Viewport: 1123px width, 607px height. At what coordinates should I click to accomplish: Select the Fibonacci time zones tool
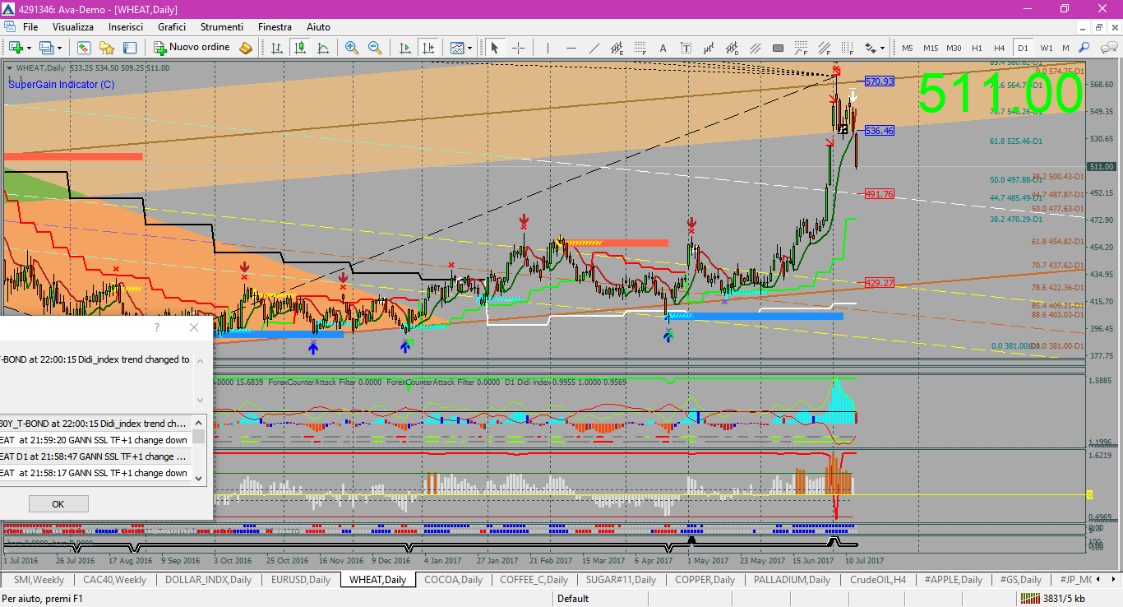(x=846, y=48)
